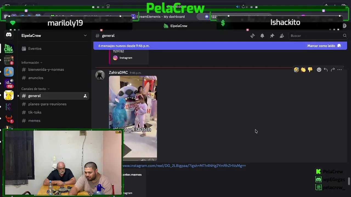Viewport: 351px width, 197px height.
Task: Open the add reaction smiley picker
Action: point(319,70)
